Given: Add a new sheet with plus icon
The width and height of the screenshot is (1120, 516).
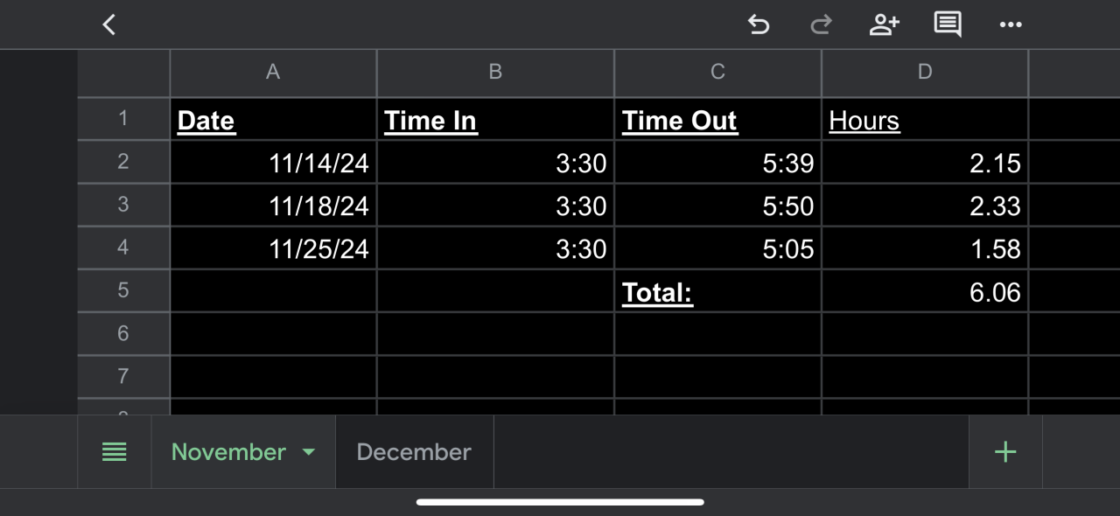Looking at the screenshot, I should click(1005, 452).
